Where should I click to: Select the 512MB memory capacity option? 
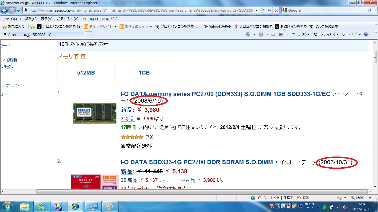(x=86, y=73)
